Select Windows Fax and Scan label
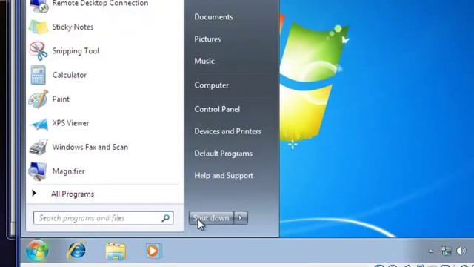 pyautogui.click(x=90, y=147)
